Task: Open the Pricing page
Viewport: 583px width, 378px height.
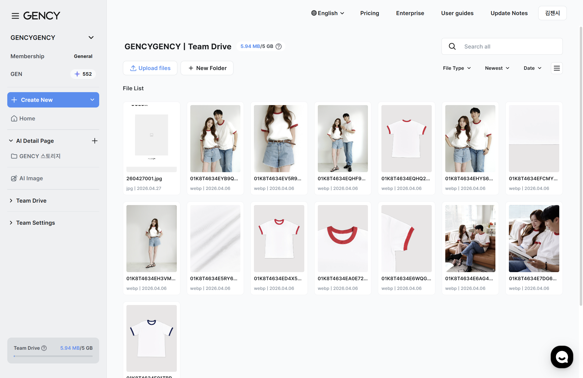Action: tap(370, 13)
